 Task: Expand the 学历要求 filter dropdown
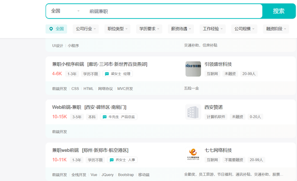coord(149,29)
